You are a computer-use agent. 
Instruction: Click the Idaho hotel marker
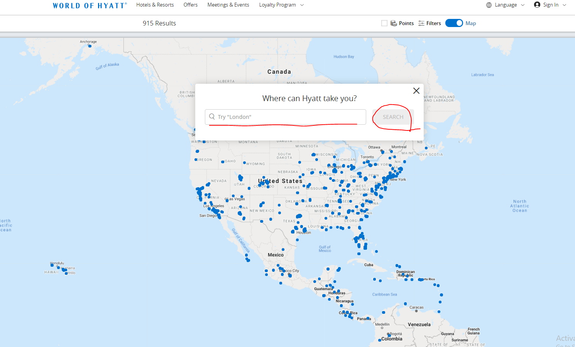223,162
